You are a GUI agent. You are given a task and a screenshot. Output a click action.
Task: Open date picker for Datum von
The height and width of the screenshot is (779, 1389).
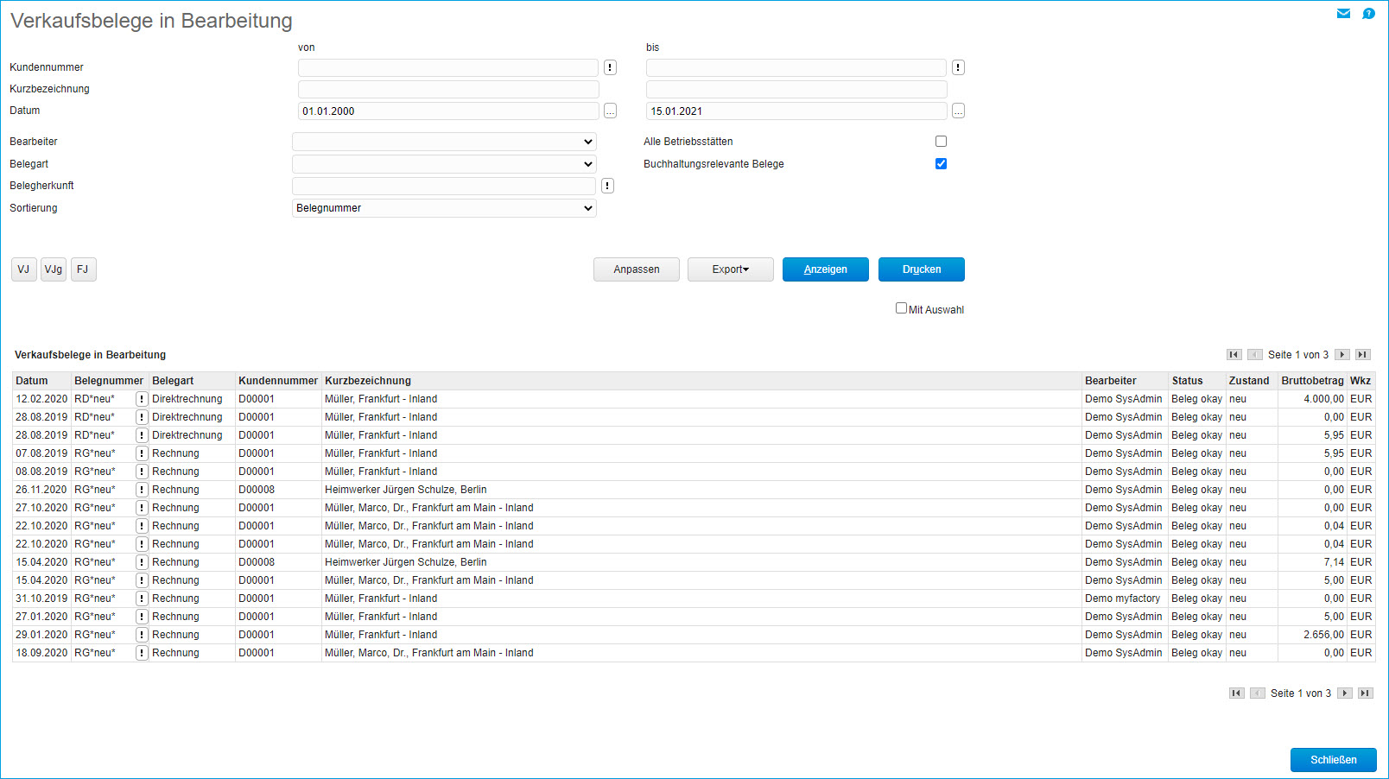[x=610, y=111]
